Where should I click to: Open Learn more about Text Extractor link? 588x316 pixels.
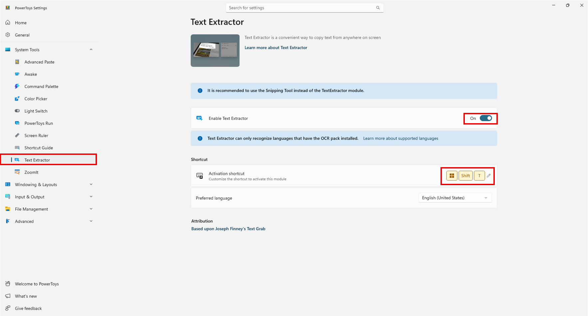click(x=276, y=48)
